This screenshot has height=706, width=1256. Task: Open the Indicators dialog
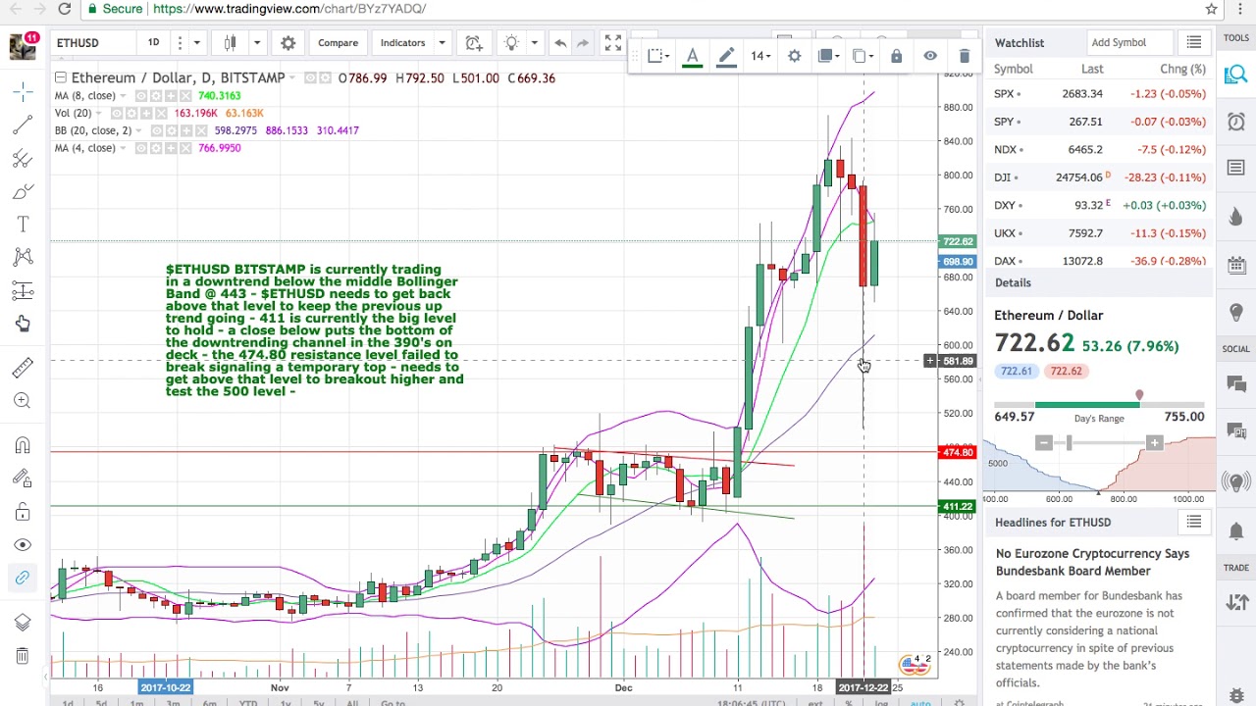click(x=402, y=43)
